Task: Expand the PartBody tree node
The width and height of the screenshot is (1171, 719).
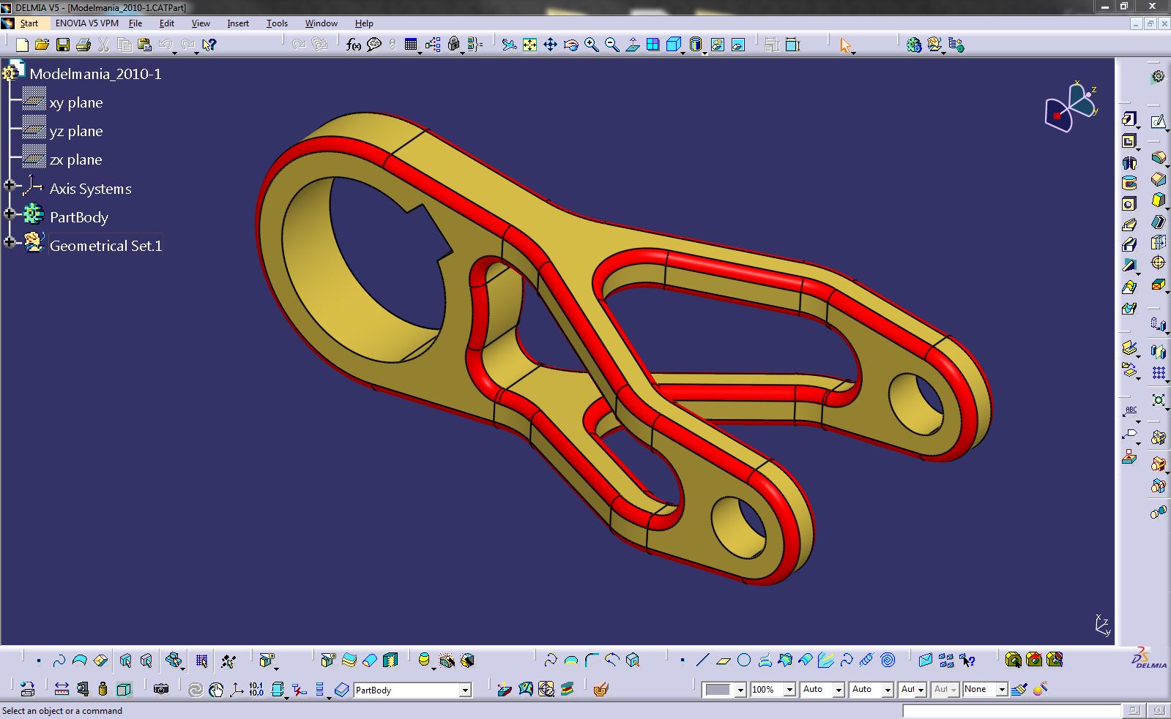Action: (x=10, y=214)
